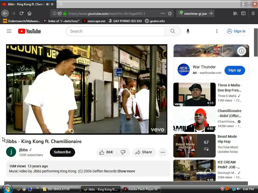Expand description with Show more

point(126,171)
